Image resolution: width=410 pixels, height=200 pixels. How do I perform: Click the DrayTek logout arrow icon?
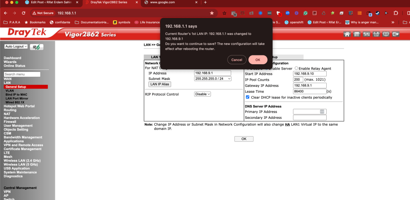[x=396, y=35]
